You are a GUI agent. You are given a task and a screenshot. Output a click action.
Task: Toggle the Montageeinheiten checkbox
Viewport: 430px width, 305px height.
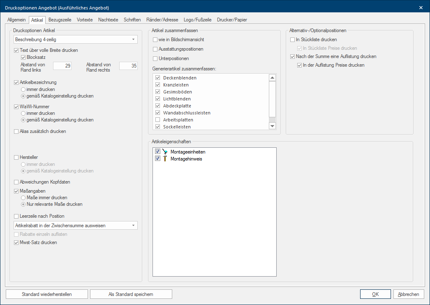pyautogui.click(x=157, y=151)
